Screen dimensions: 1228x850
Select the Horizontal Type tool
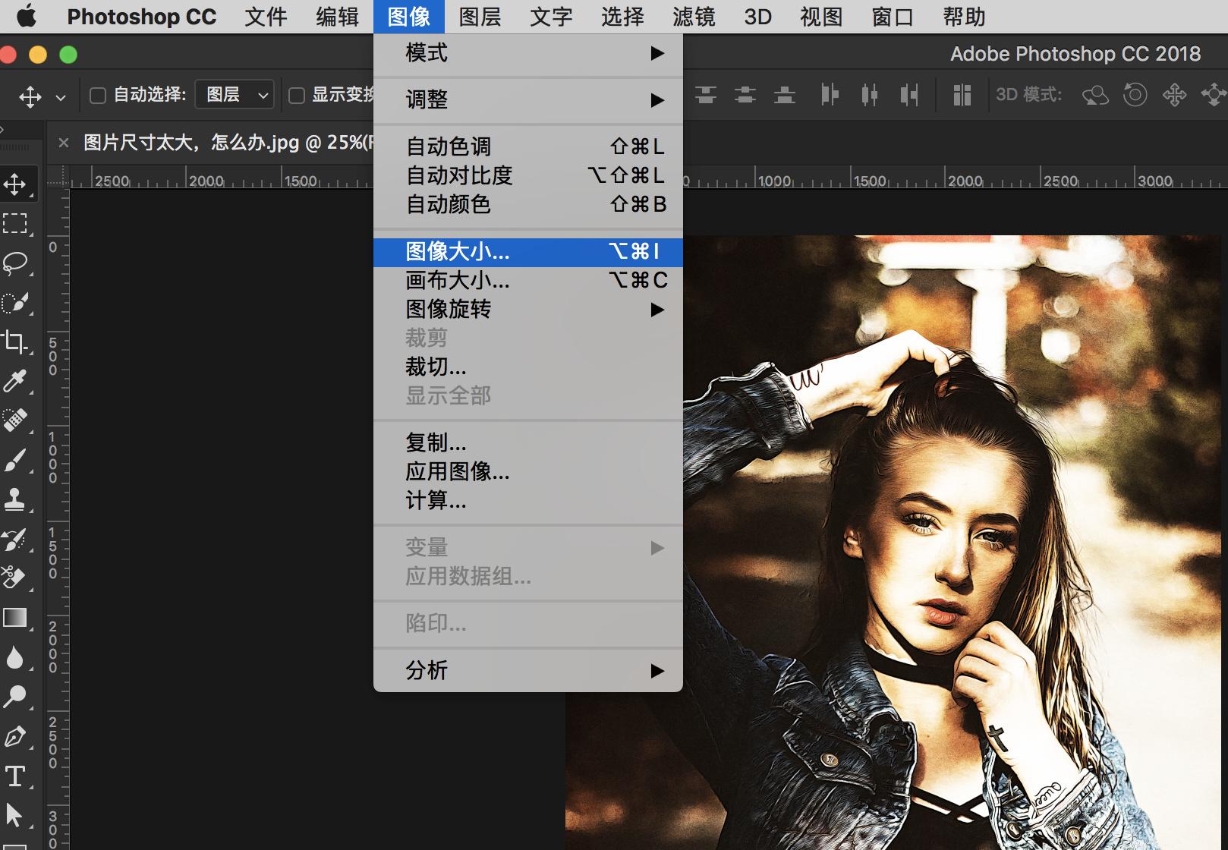click(17, 776)
